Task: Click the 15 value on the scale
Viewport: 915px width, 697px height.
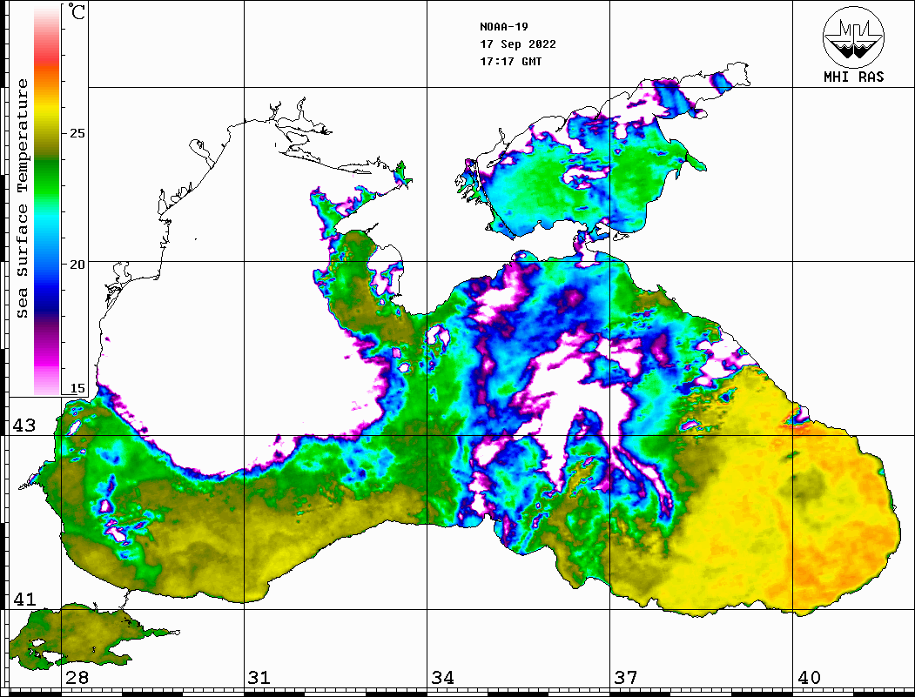Action: 77,388
